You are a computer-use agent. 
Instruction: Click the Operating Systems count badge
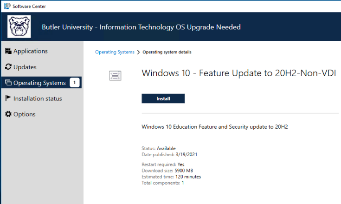pyautogui.click(x=74, y=83)
